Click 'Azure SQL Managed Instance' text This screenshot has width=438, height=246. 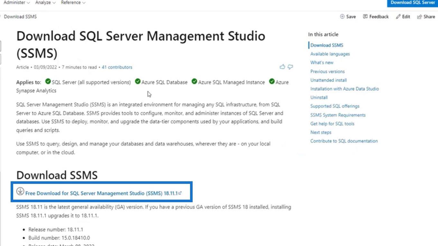(x=232, y=82)
